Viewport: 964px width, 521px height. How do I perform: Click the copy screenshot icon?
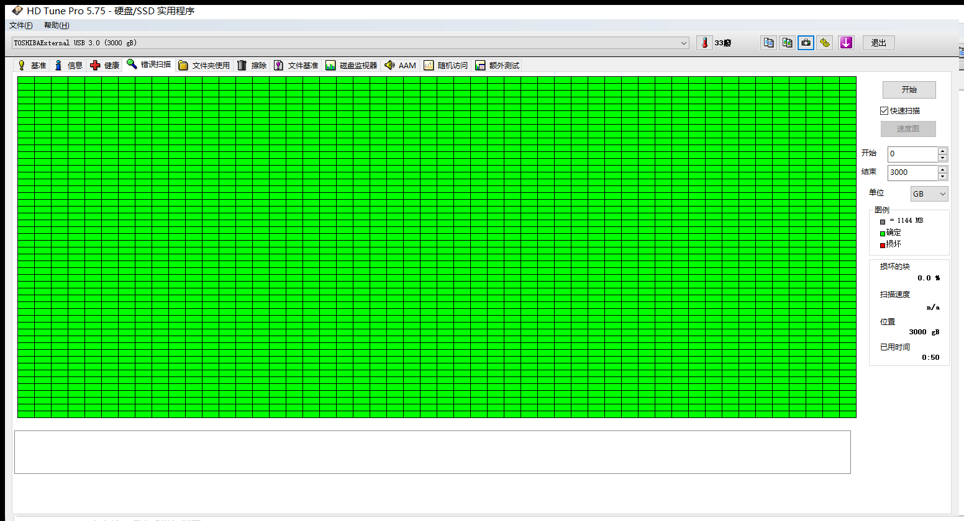pos(787,43)
